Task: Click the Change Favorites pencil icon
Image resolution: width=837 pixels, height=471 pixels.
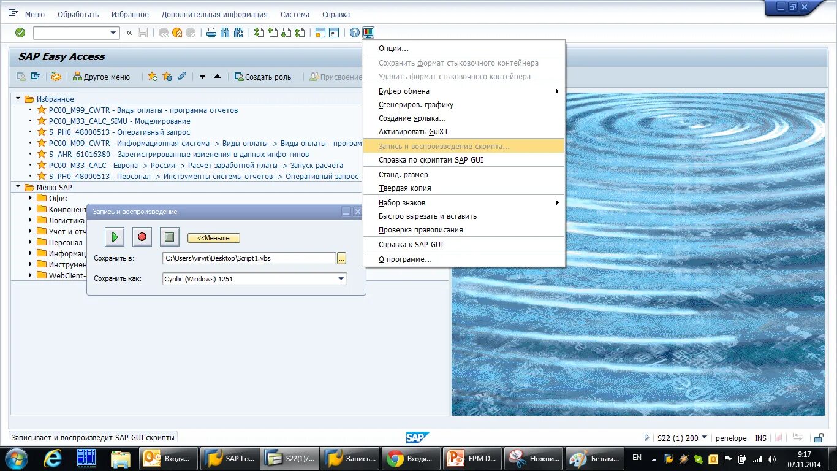Action: click(182, 77)
